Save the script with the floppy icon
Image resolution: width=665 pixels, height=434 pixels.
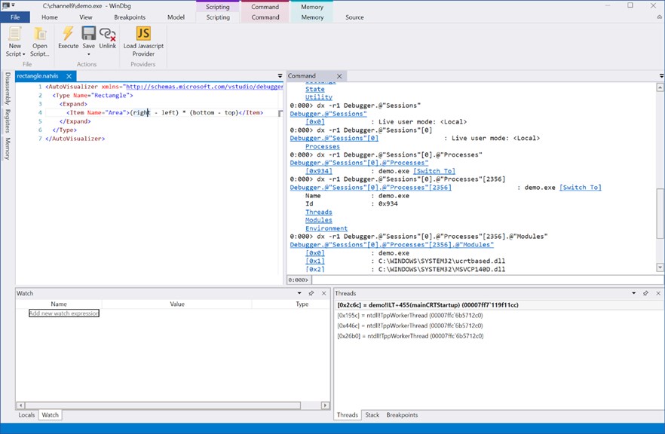pos(89,33)
